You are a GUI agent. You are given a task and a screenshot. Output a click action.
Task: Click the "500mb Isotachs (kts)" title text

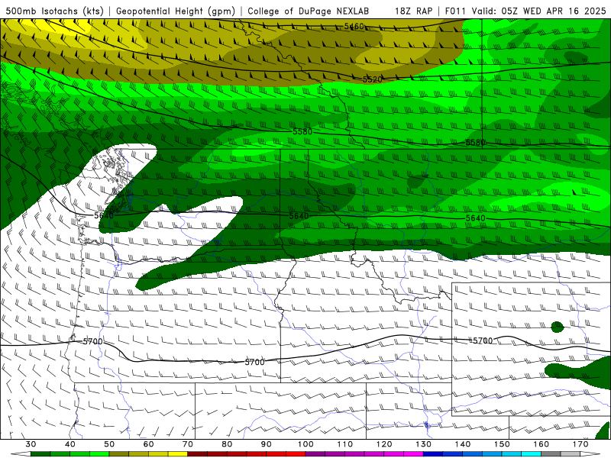(54, 11)
